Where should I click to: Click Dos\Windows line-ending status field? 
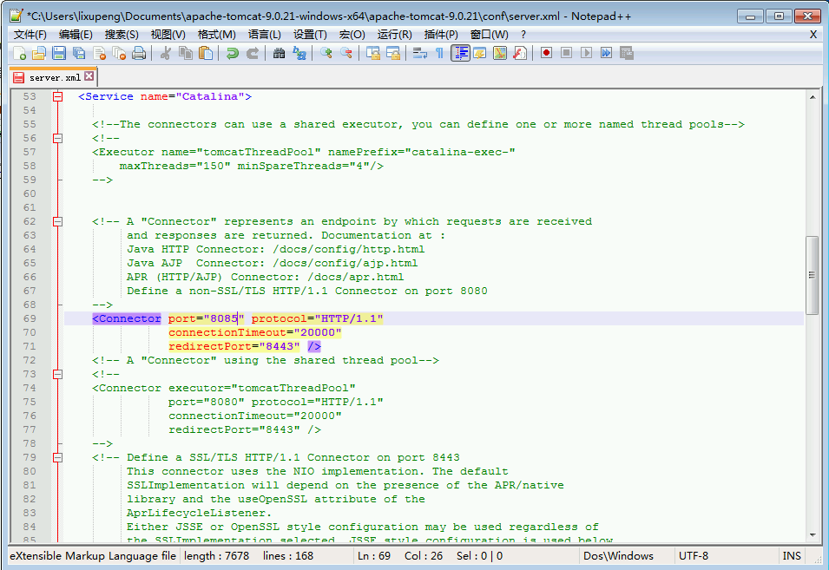(618, 556)
